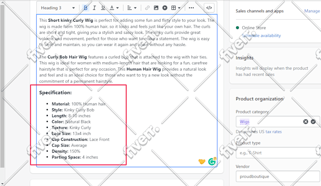
Task: Insert a link using the link icon
Action: click(147, 8)
